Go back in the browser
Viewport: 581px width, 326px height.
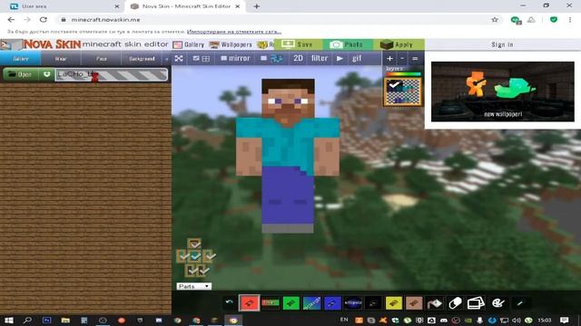pyautogui.click(x=11, y=20)
